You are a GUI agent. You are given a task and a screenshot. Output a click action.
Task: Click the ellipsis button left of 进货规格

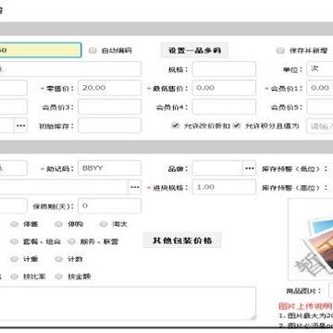click(135, 187)
